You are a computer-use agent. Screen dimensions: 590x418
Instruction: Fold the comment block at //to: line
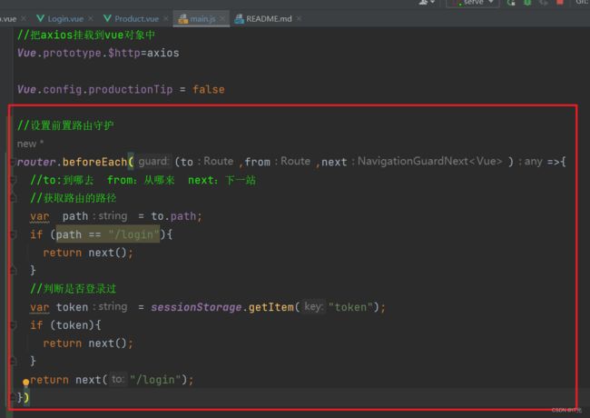pos(13,181)
